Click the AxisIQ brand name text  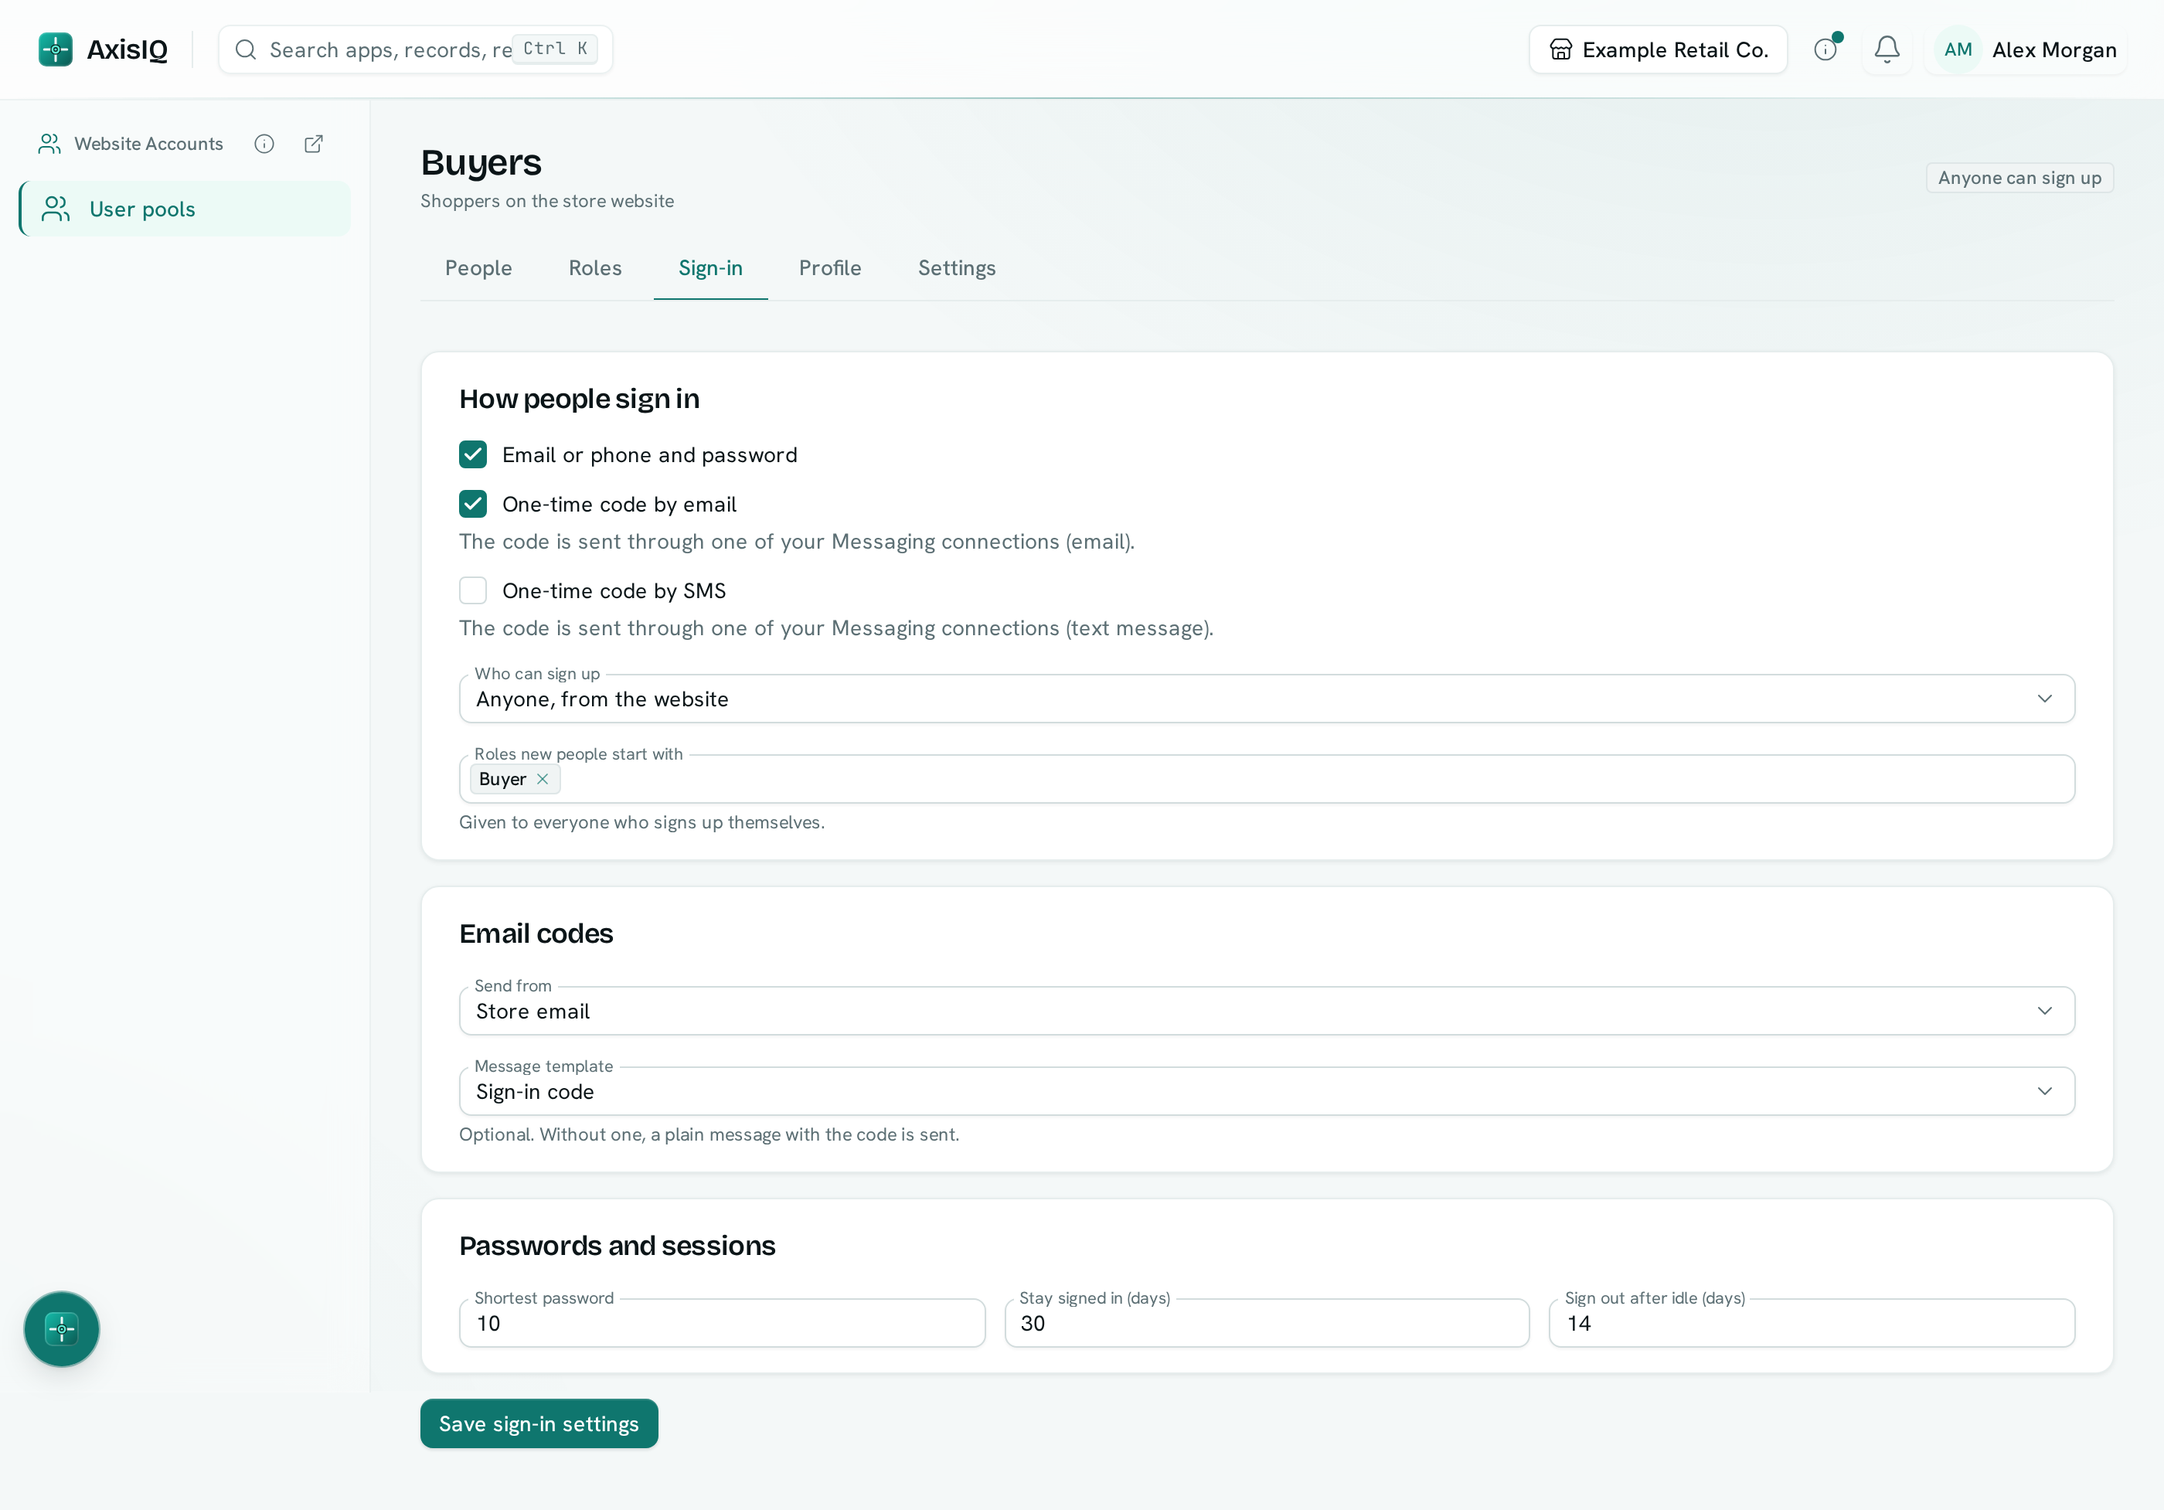[128, 49]
